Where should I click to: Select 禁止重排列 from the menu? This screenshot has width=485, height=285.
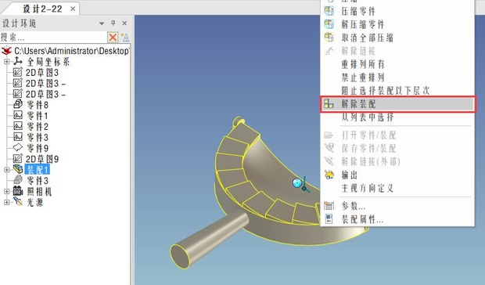[363, 78]
